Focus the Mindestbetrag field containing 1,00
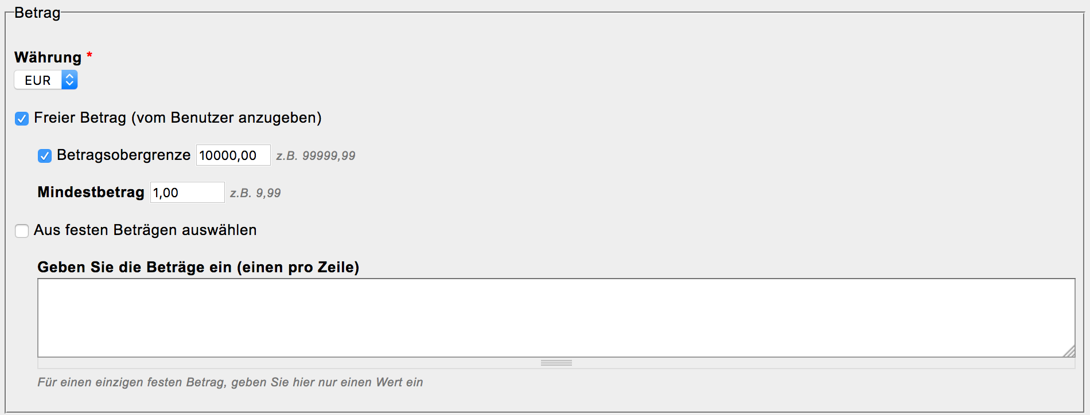Image resolution: width=1090 pixels, height=415 pixels. coord(187,193)
